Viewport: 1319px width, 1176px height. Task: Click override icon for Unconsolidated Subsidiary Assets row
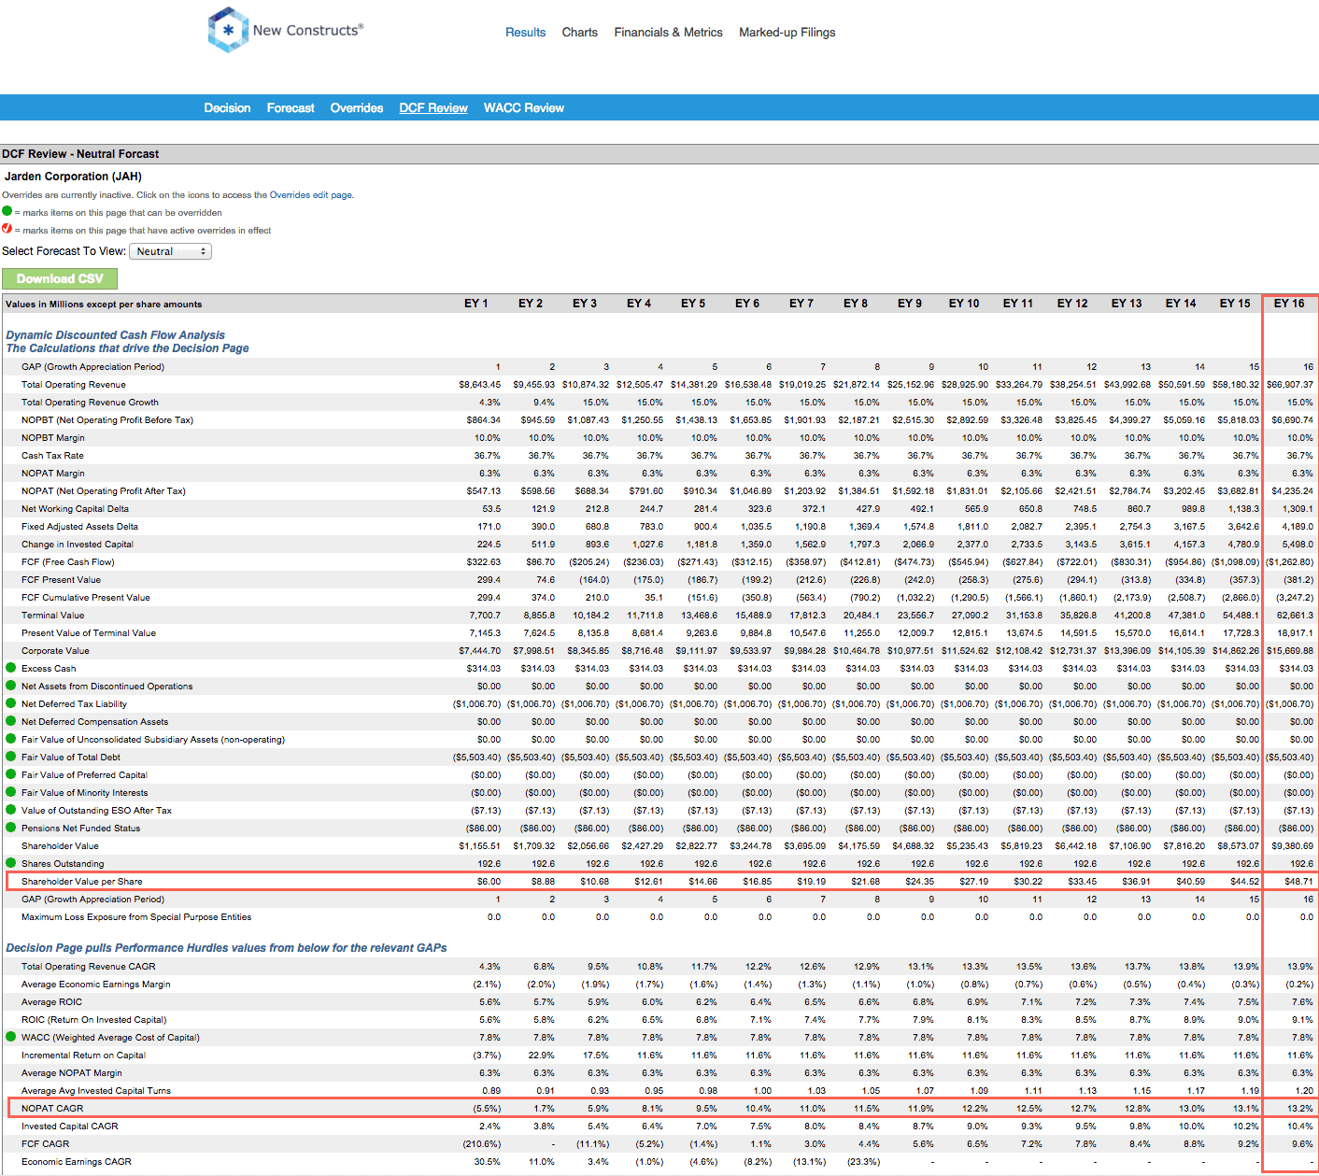tap(11, 739)
